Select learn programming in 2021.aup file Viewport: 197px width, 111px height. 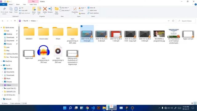43,54
